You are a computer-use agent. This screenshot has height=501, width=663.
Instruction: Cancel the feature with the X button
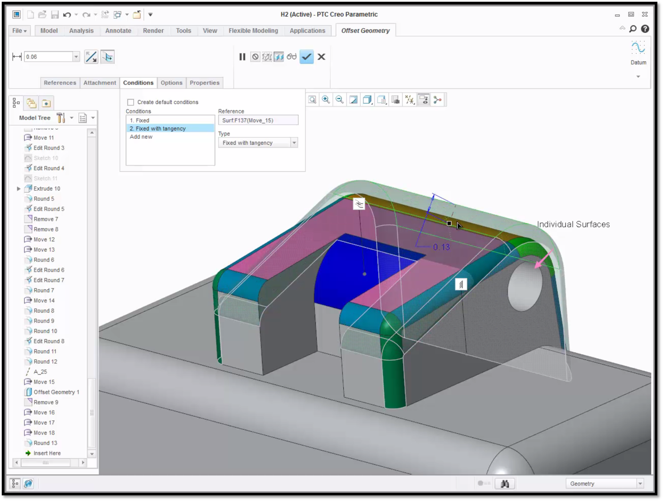(321, 57)
